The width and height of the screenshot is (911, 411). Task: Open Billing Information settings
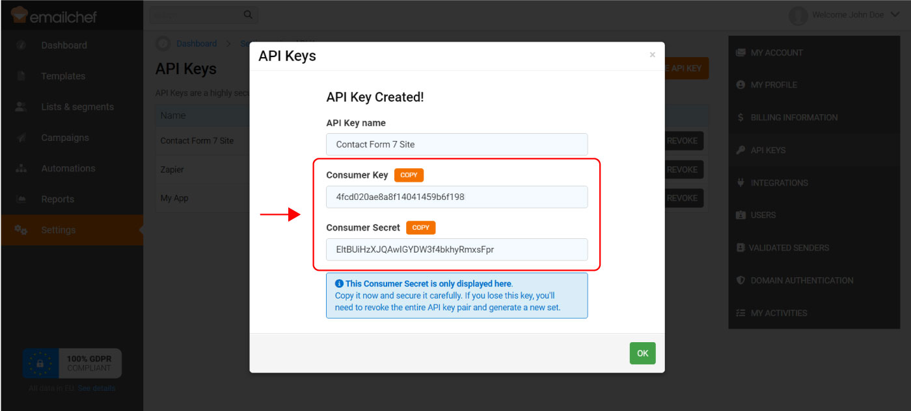pyautogui.click(x=794, y=118)
